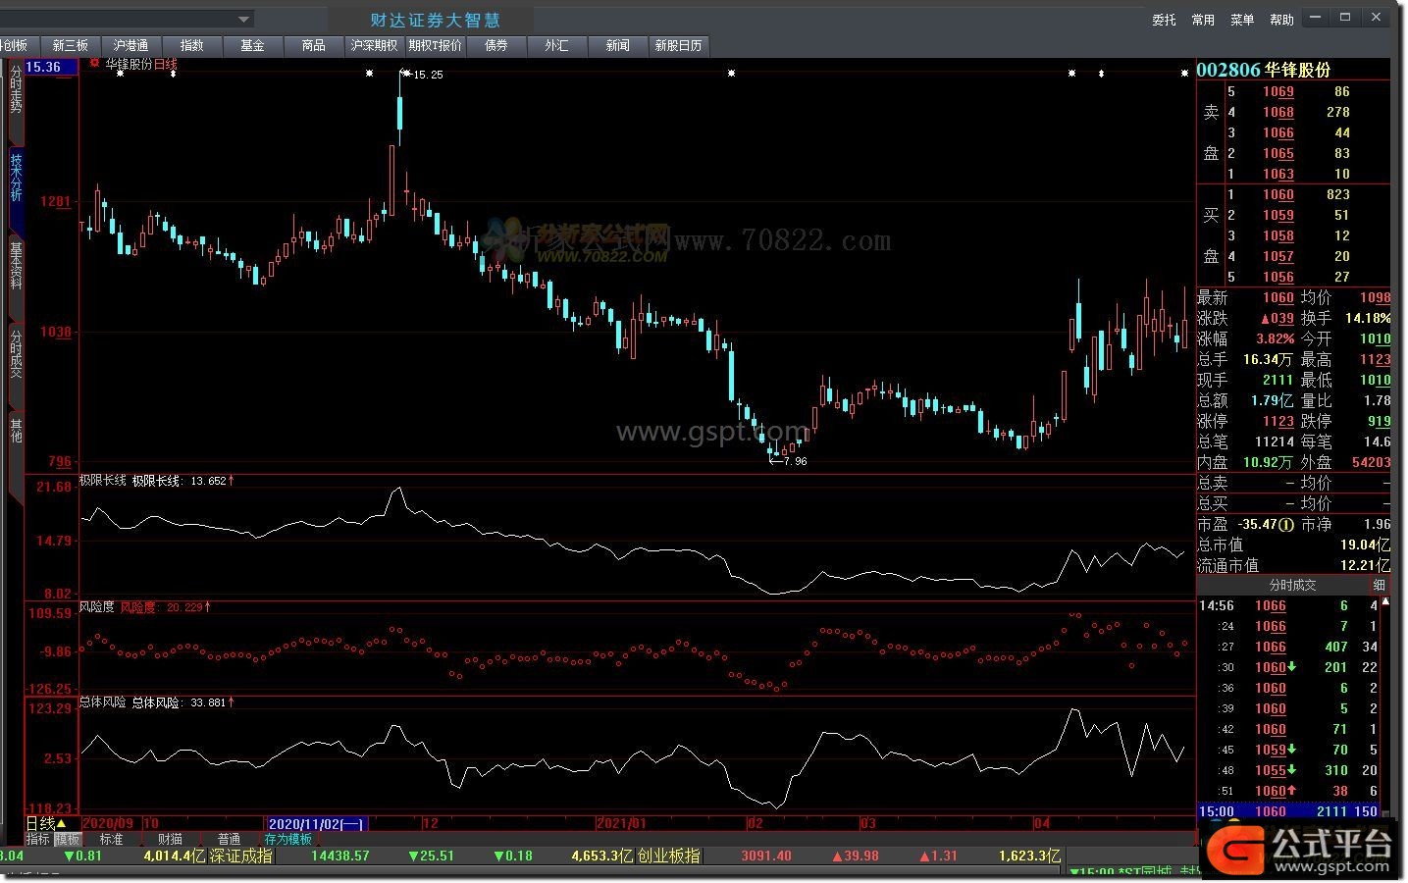Click the 总市值 19.04亿 row
The height and width of the screenshot is (883, 1408).
tap(1293, 545)
